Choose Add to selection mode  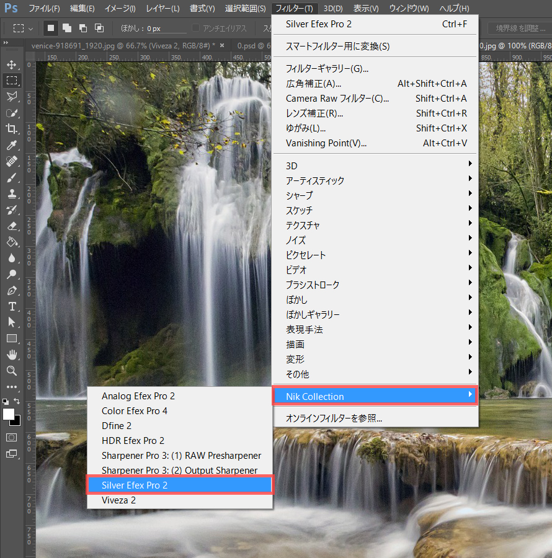(67, 28)
